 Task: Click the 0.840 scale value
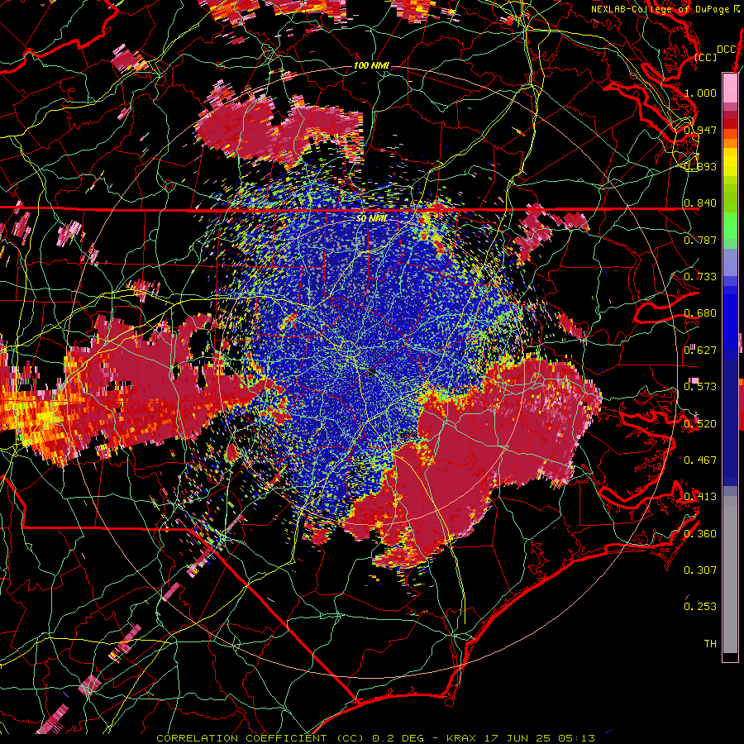pyautogui.click(x=700, y=203)
